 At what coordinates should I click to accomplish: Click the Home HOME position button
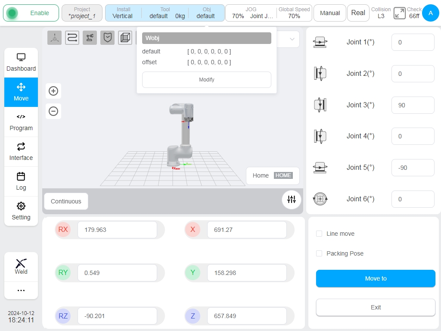[x=273, y=176]
